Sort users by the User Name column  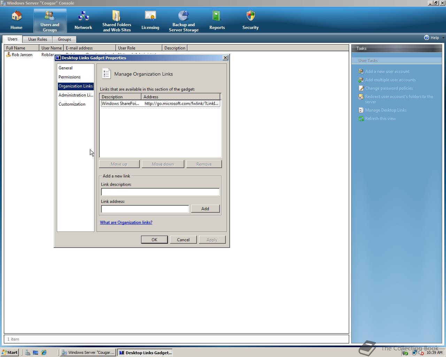tap(52, 48)
